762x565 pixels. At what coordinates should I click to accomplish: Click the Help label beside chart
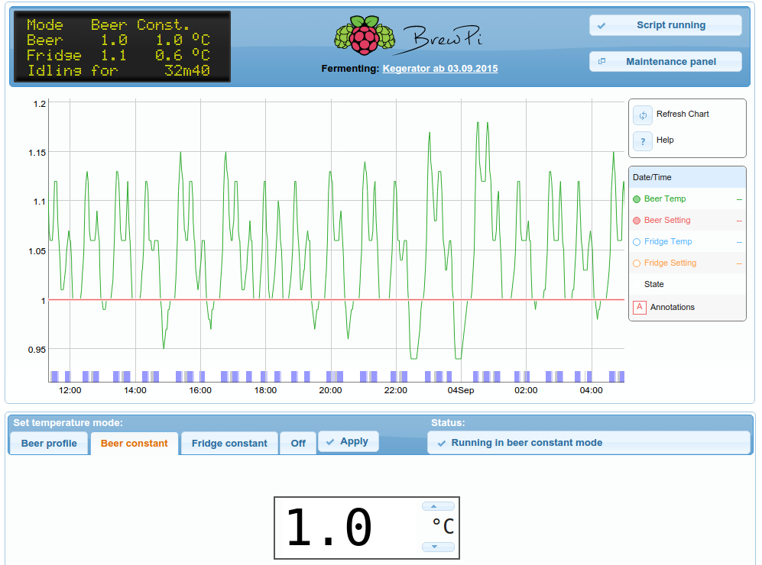tap(665, 140)
